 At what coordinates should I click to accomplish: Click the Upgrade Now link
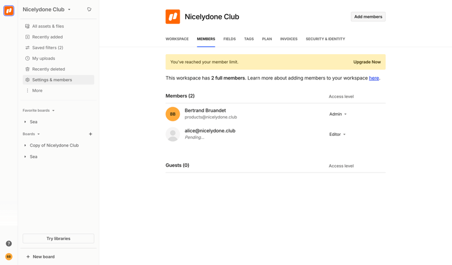click(367, 62)
